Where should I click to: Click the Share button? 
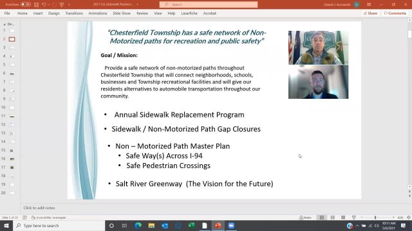tap(371, 13)
